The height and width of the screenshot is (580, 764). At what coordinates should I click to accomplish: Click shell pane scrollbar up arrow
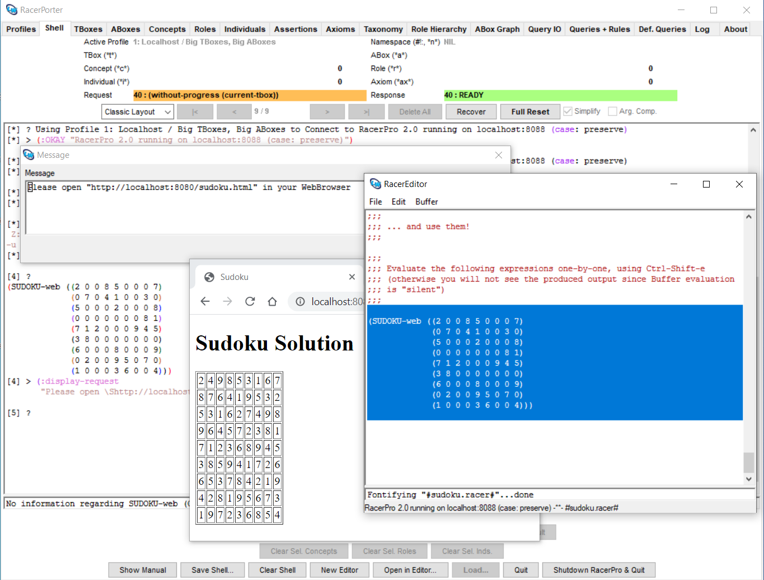pos(753,130)
